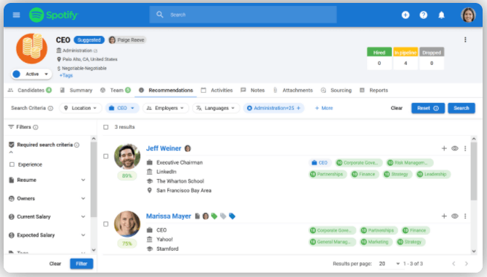This screenshot has height=277, width=487.
Task: Click the blue Search button
Action: tap(461, 108)
